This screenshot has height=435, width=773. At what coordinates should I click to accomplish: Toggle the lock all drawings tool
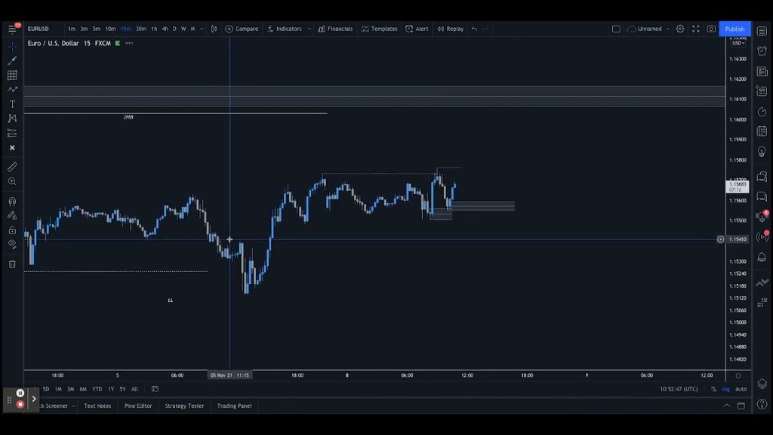[x=12, y=230]
